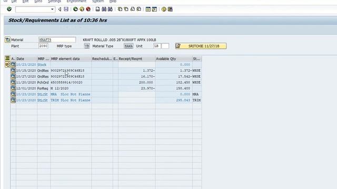Open the SRITCHIE 11/27/18 note button

point(201,46)
